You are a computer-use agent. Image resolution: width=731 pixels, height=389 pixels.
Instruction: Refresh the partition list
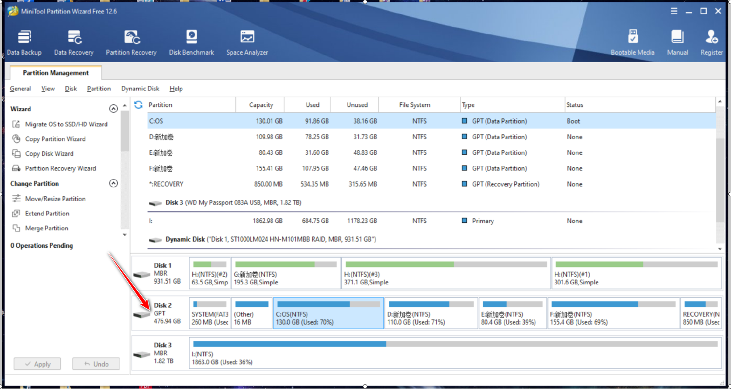pyautogui.click(x=138, y=105)
